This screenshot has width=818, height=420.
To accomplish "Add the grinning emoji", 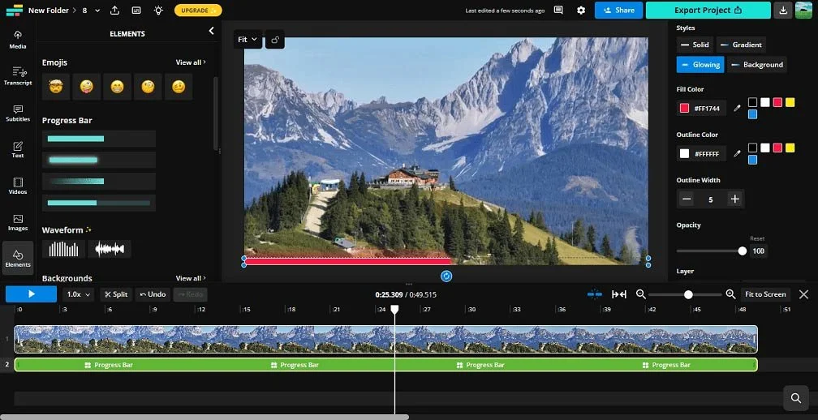I will point(118,87).
